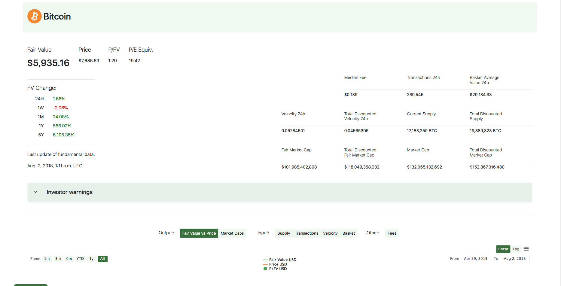The width and height of the screenshot is (561, 286).
Task: Click the 1M change 24.08%
Action: pyautogui.click(x=61, y=117)
